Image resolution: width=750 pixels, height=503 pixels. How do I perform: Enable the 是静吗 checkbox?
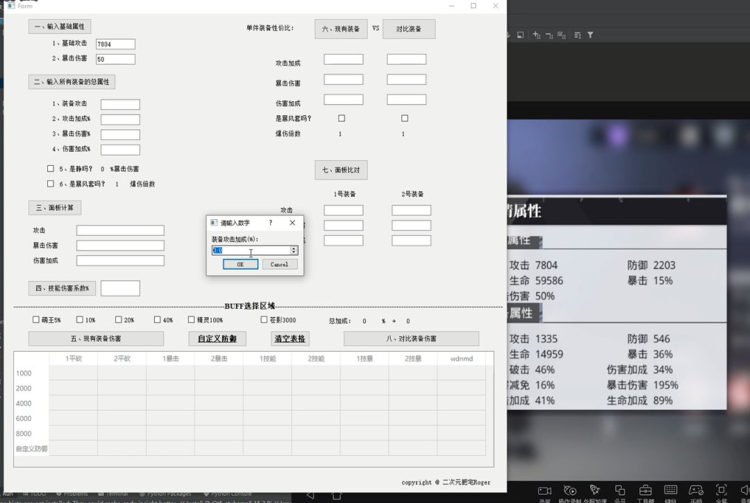pos(50,169)
